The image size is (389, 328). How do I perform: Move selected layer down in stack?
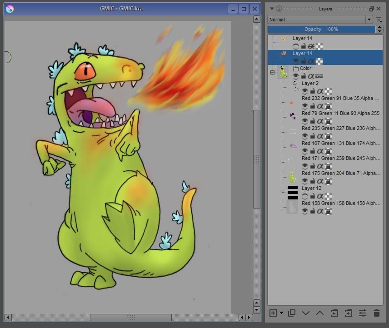click(x=306, y=313)
